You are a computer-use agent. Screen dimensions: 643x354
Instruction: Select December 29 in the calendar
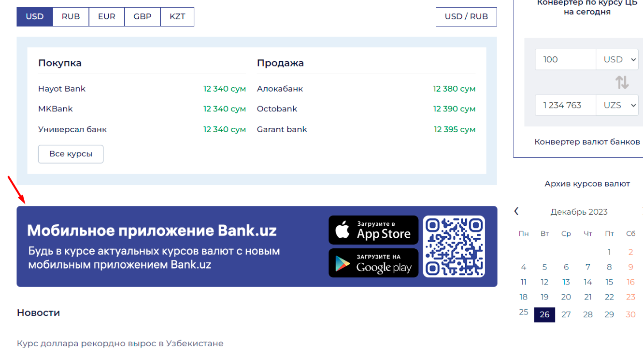[609, 314]
